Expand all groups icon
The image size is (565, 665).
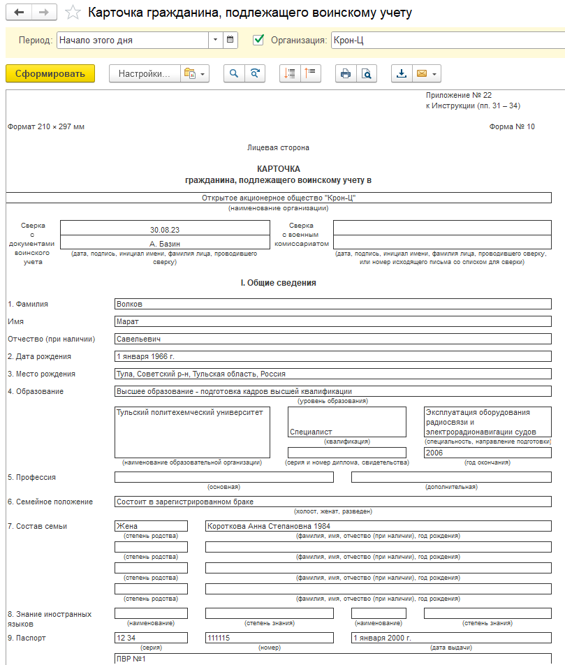[x=290, y=73]
